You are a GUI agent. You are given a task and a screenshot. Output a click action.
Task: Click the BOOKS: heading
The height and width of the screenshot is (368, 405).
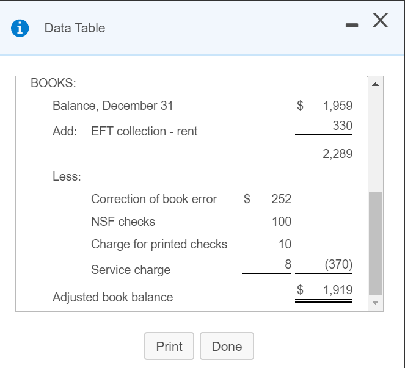click(53, 83)
